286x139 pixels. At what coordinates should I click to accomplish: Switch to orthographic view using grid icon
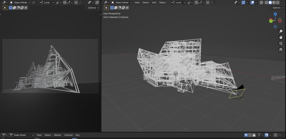281,49
